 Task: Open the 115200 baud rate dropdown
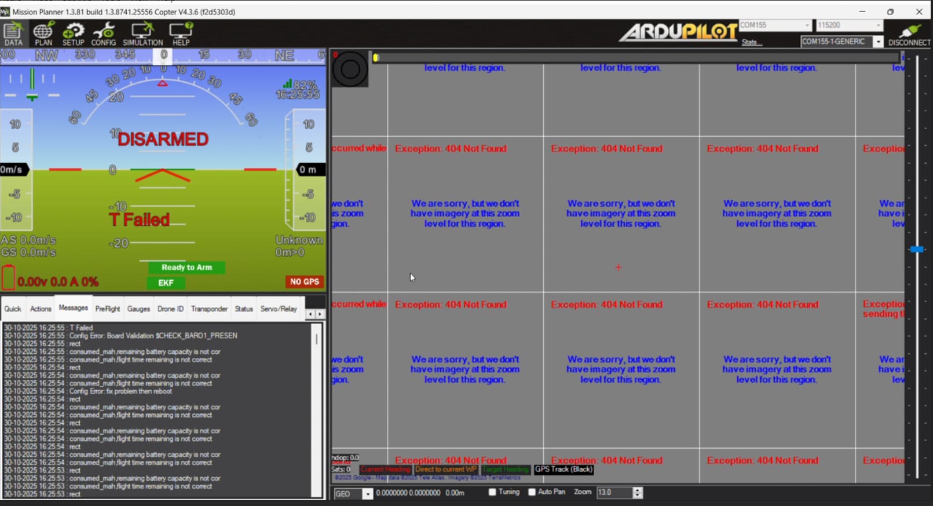tap(878, 25)
